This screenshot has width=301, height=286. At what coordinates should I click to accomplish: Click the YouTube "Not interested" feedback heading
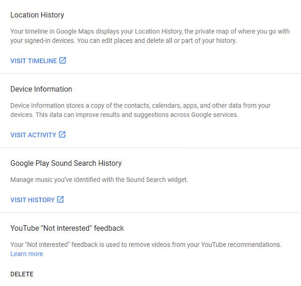[x=67, y=228]
